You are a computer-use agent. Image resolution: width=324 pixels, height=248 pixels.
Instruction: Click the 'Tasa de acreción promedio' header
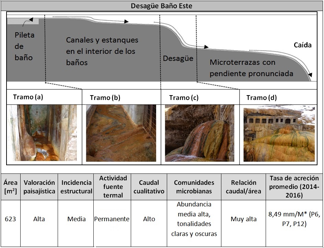point(294,187)
